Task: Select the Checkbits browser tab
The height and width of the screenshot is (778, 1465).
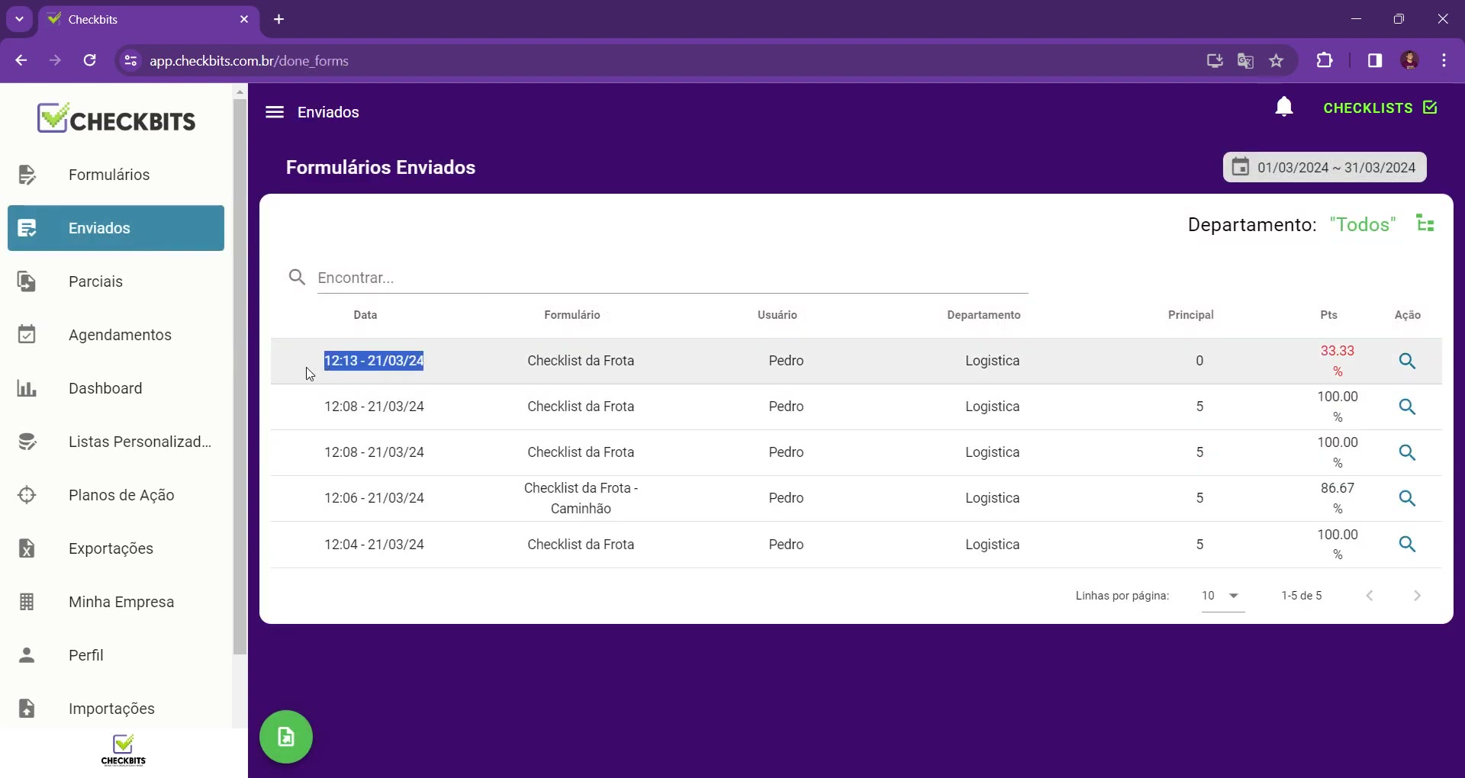Action: (x=149, y=20)
